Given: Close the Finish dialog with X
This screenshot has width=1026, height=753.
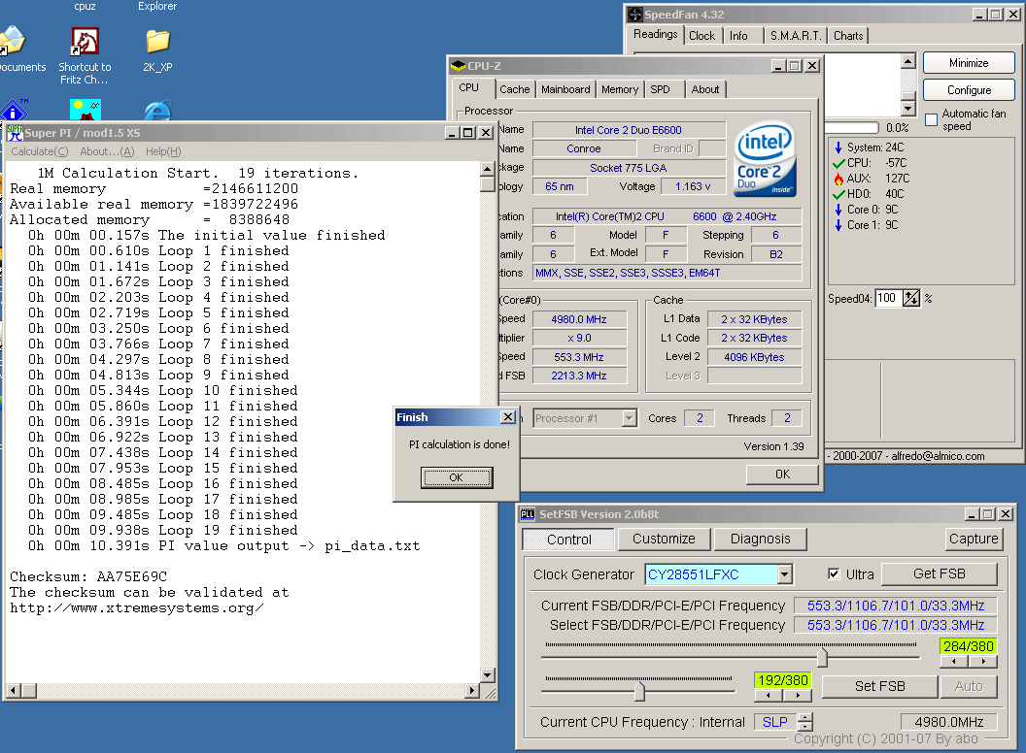Looking at the screenshot, I should pyautogui.click(x=508, y=417).
